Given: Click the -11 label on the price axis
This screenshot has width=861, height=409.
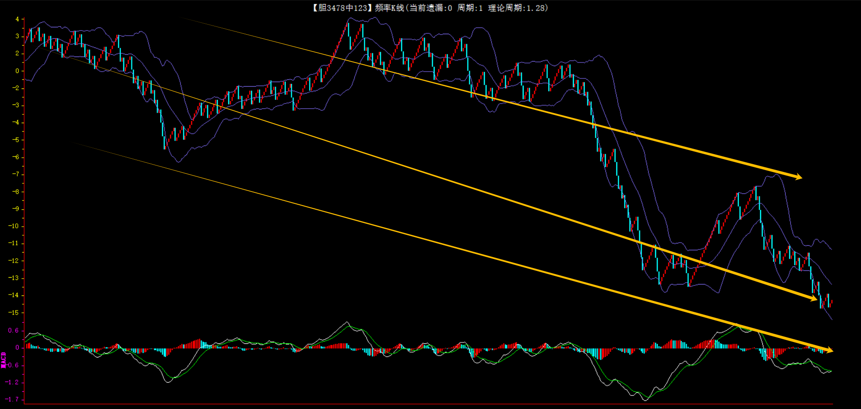Looking at the screenshot, I should [x=14, y=243].
